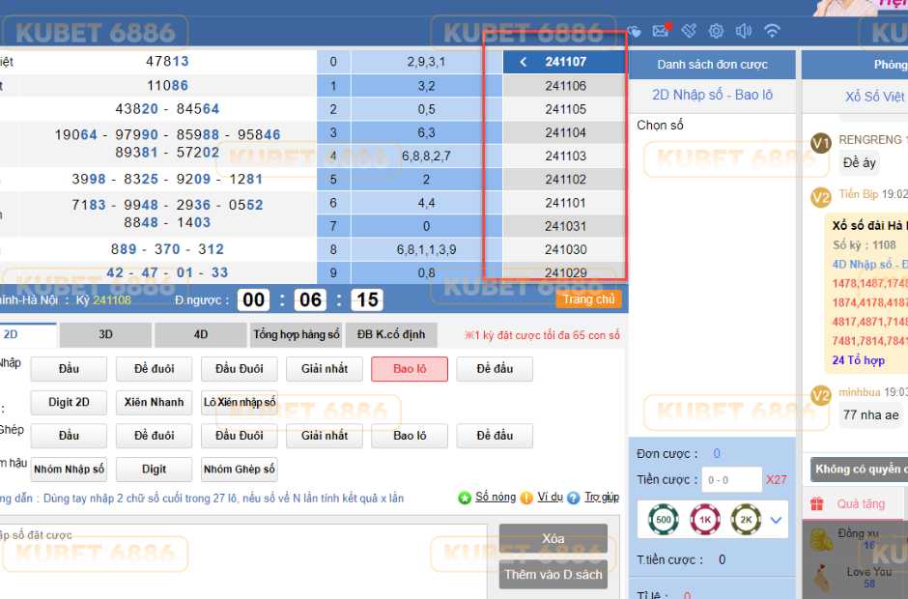Select period 241031 in the list
Viewport: 908px width, 599px height.
[565, 226]
